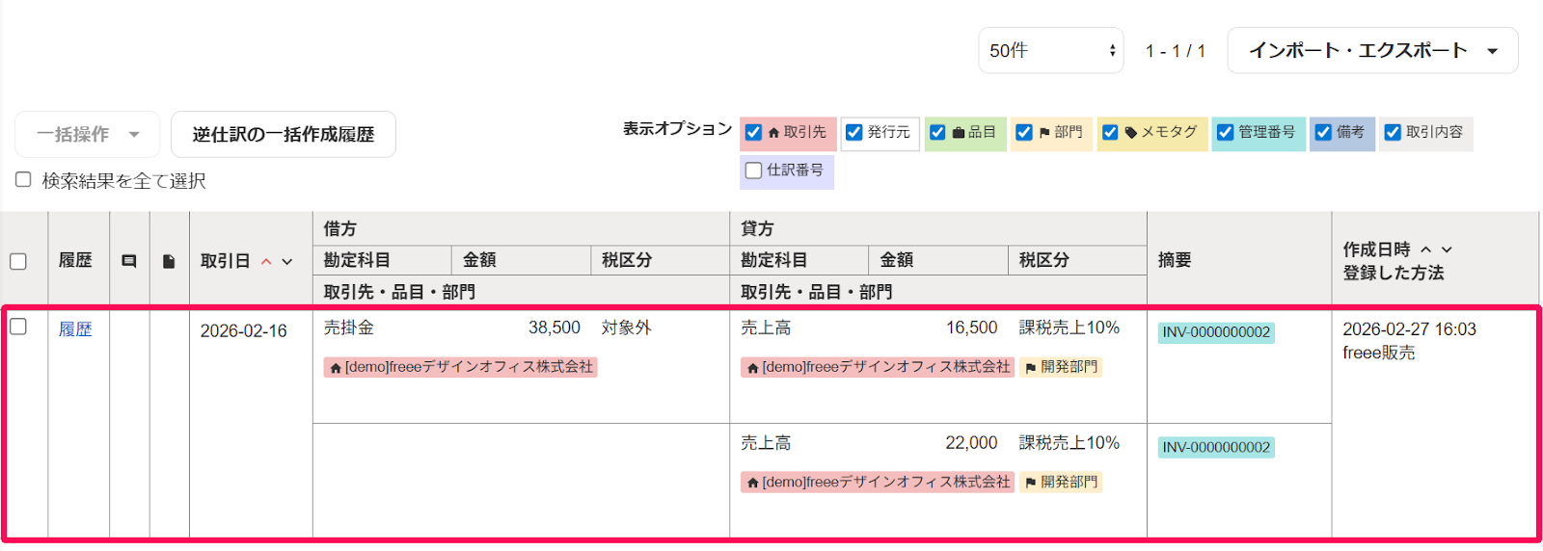Toggle 品目 display option checkbox
Image resolution: width=1543 pixels, height=551 pixels.
[937, 132]
